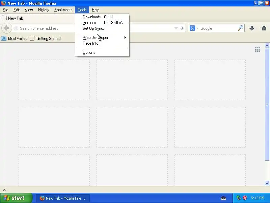The width and height of the screenshot is (270, 203).
Task: Open the File menu
Action: coord(5,10)
